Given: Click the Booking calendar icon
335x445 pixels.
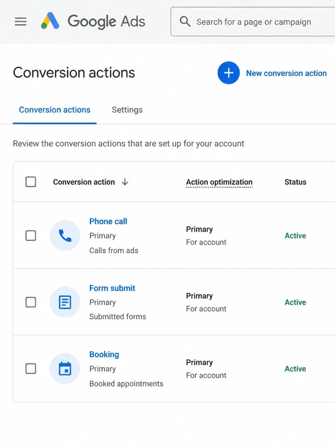Looking at the screenshot, I should tap(65, 368).
